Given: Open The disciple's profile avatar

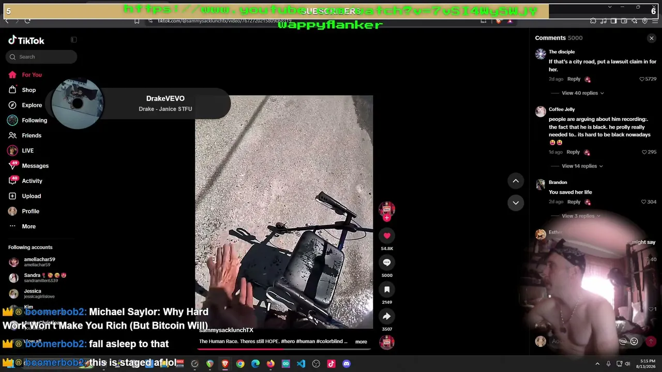Looking at the screenshot, I should coord(540,54).
